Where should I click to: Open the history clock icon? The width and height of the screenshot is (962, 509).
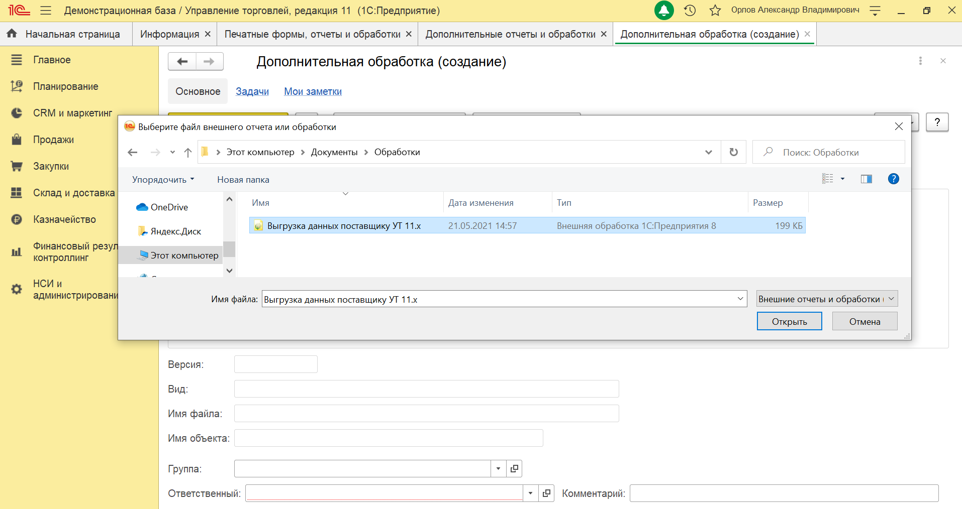point(690,10)
